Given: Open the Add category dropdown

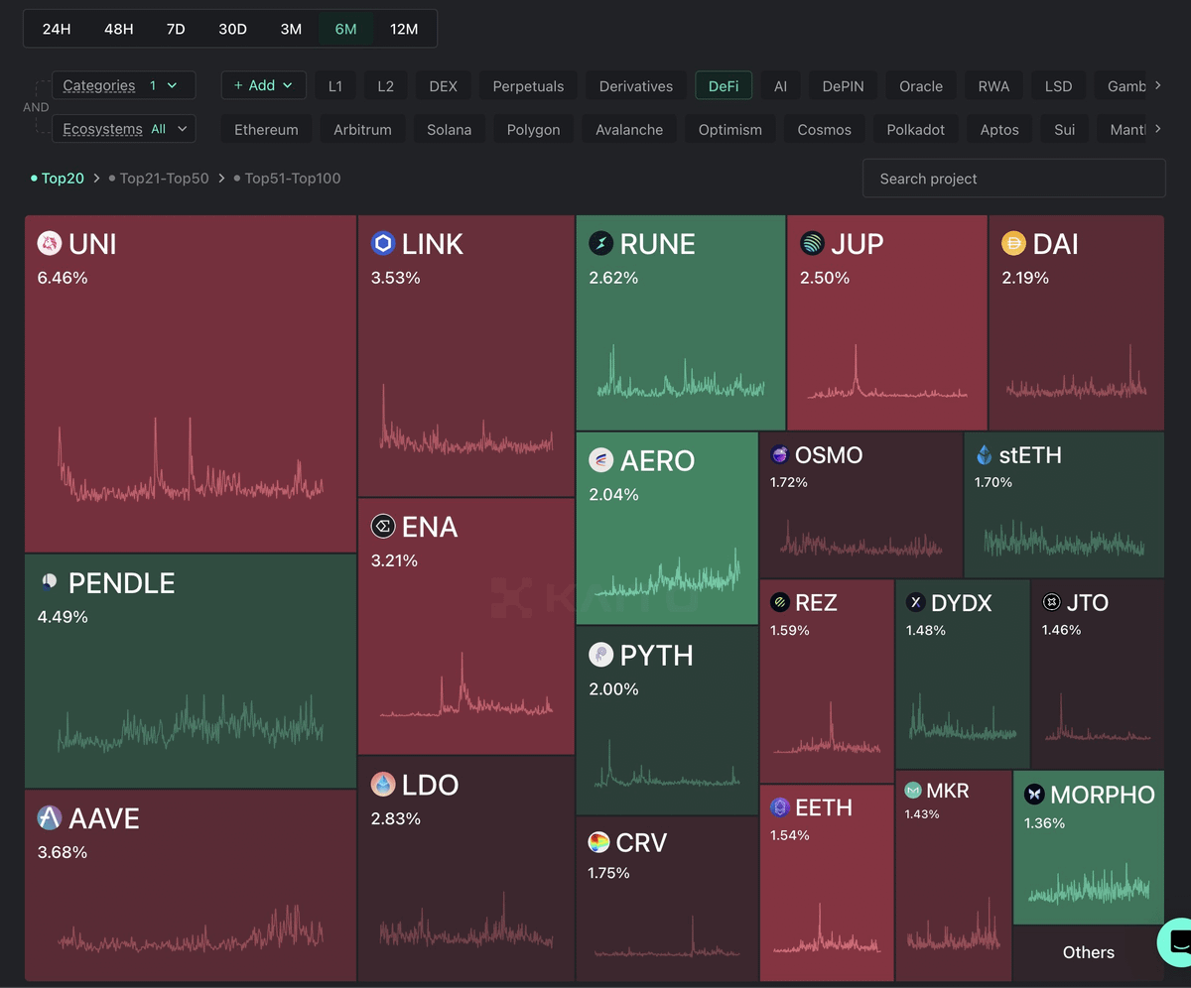Looking at the screenshot, I should coord(263,85).
